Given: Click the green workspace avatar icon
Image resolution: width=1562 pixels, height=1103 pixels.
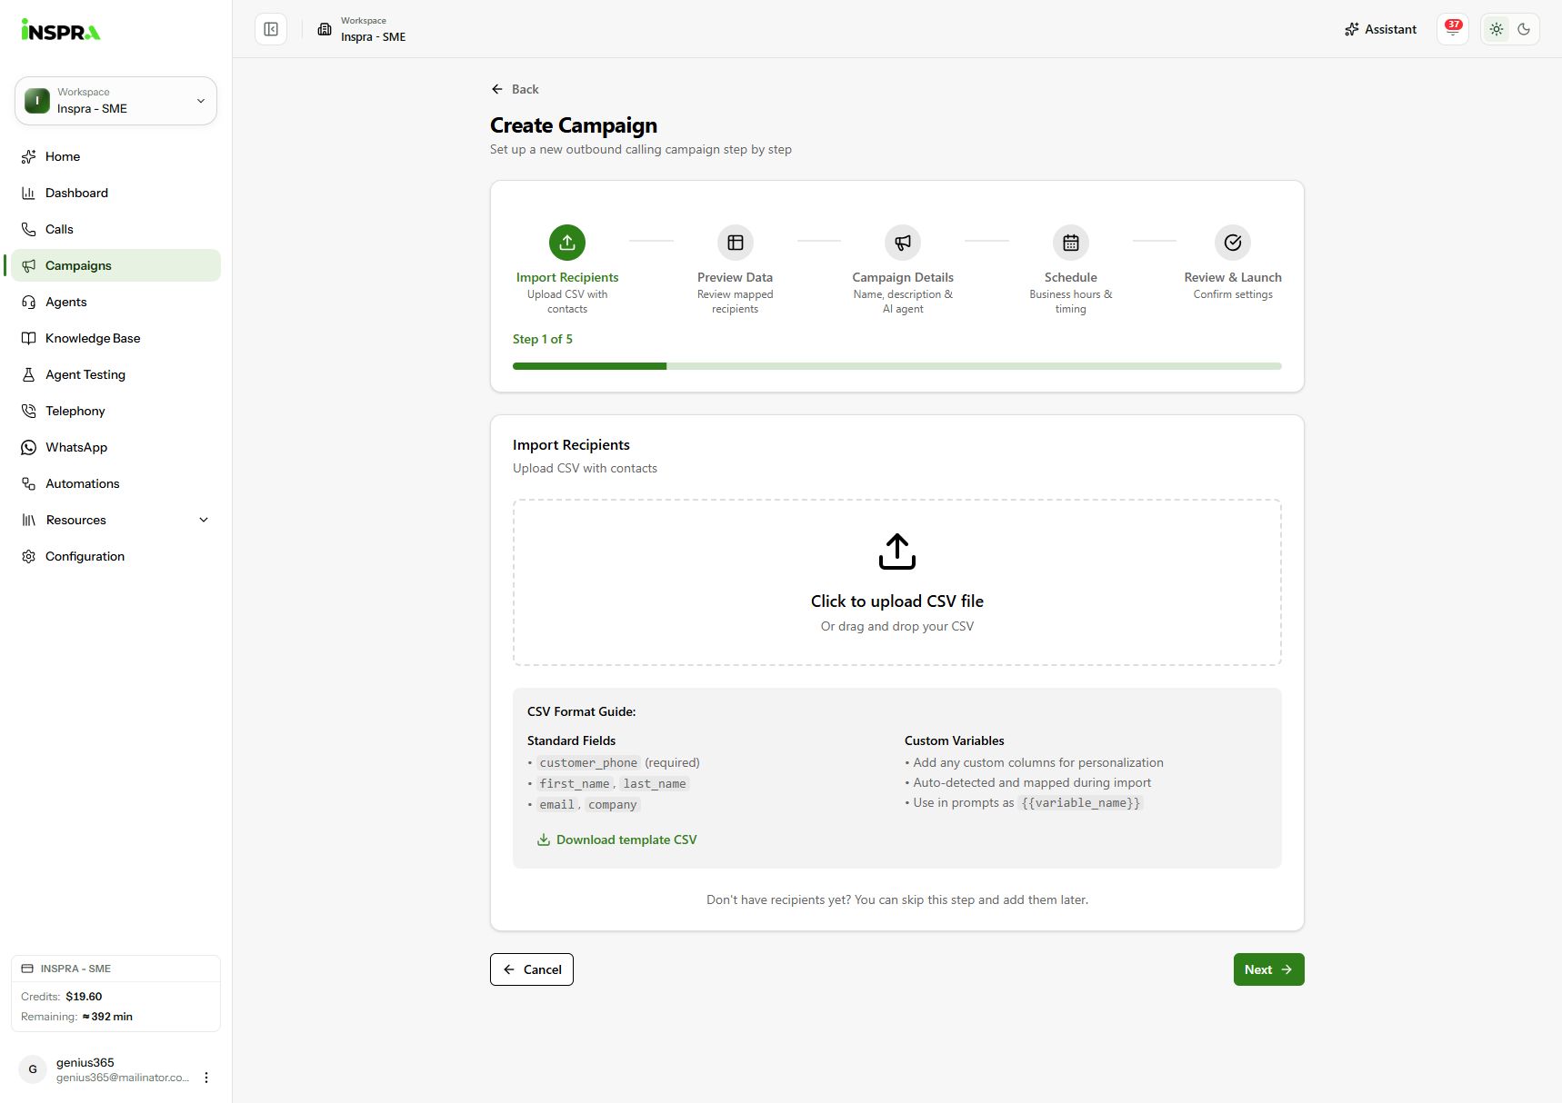Looking at the screenshot, I should pyautogui.click(x=37, y=101).
